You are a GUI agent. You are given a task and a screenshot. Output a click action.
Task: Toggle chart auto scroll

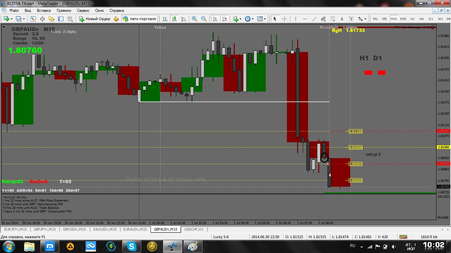215,19
